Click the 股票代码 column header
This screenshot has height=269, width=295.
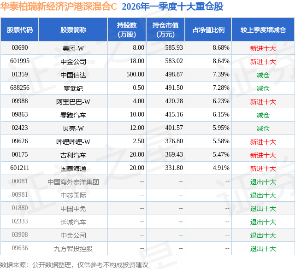click(20, 29)
